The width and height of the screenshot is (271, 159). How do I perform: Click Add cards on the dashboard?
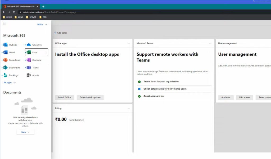click(61, 33)
